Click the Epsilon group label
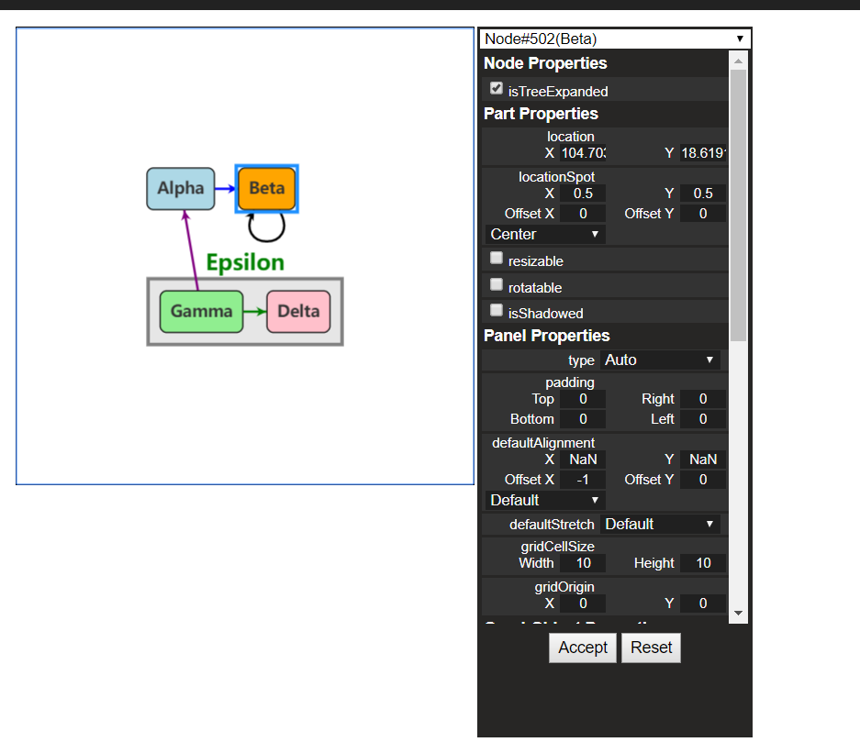The height and width of the screenshot is (742, 860). pos(245,262)
